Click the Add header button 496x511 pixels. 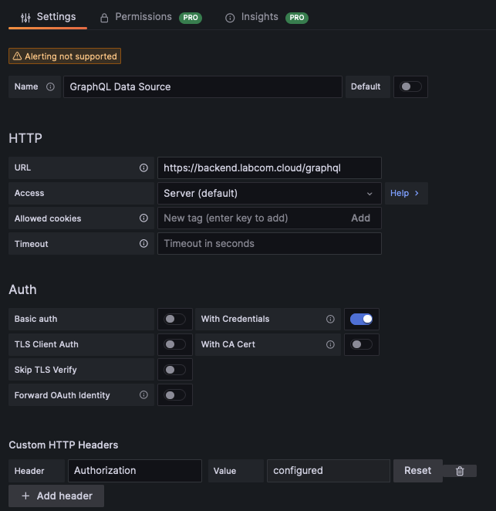point(56,496)
